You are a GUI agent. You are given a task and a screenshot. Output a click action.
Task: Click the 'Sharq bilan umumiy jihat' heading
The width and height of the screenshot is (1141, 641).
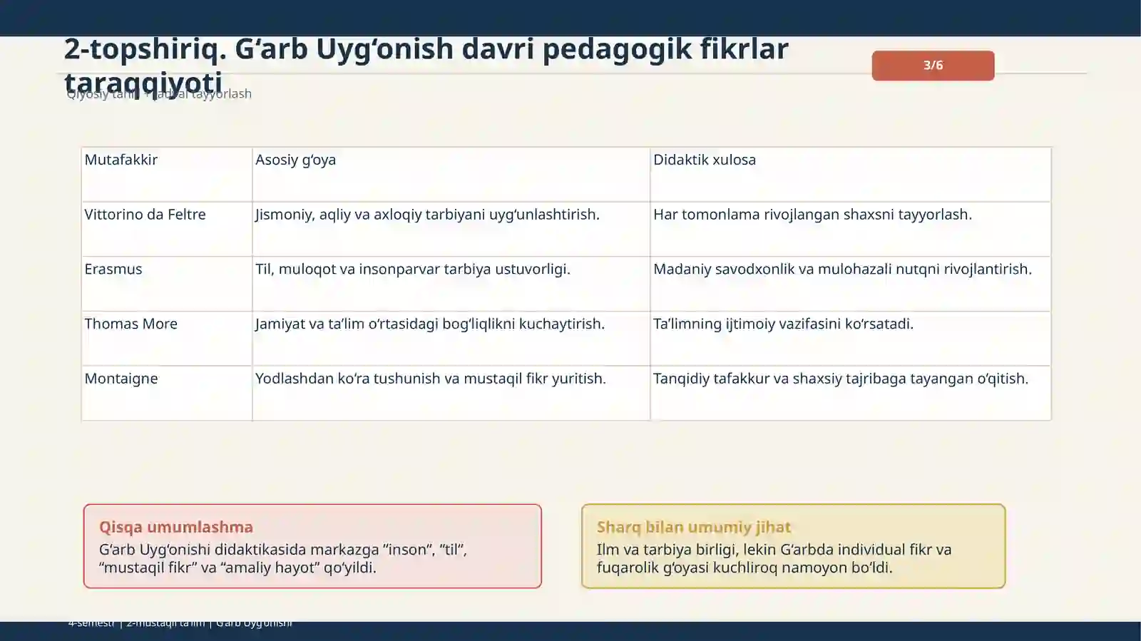coord(694,527)
